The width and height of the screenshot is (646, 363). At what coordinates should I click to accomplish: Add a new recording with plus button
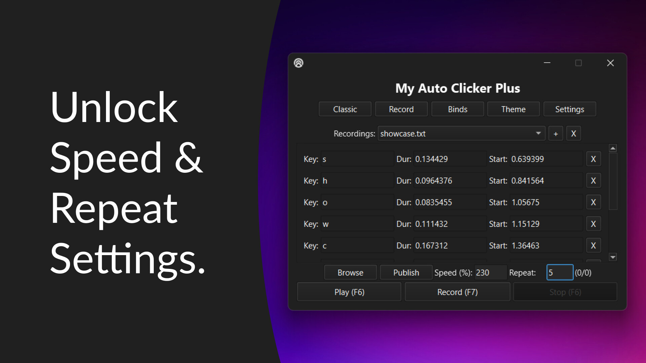coord(555,134)
